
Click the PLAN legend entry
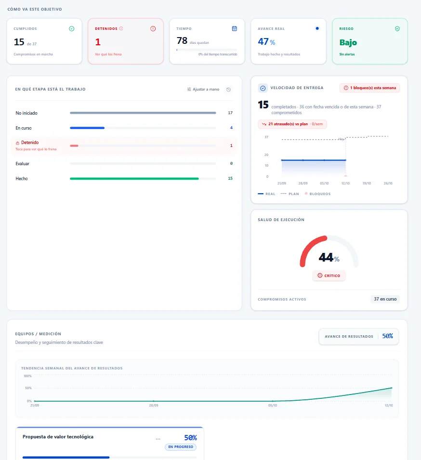point(290,194)
